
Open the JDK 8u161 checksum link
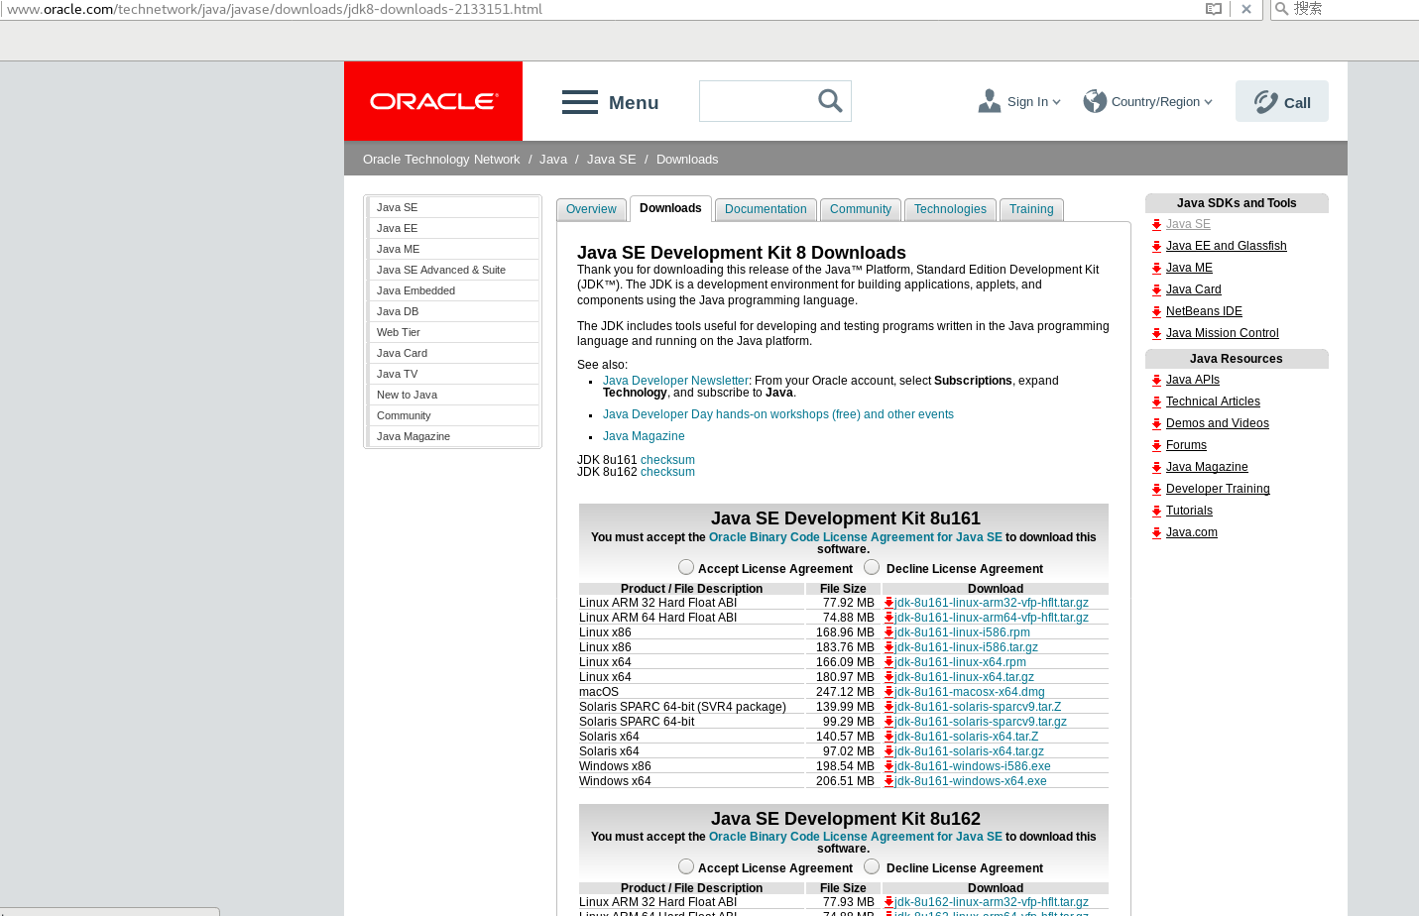pyautogui.click(x=667, y=460)
